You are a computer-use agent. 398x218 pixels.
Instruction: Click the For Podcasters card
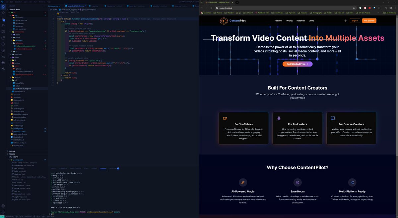point(298,128)
